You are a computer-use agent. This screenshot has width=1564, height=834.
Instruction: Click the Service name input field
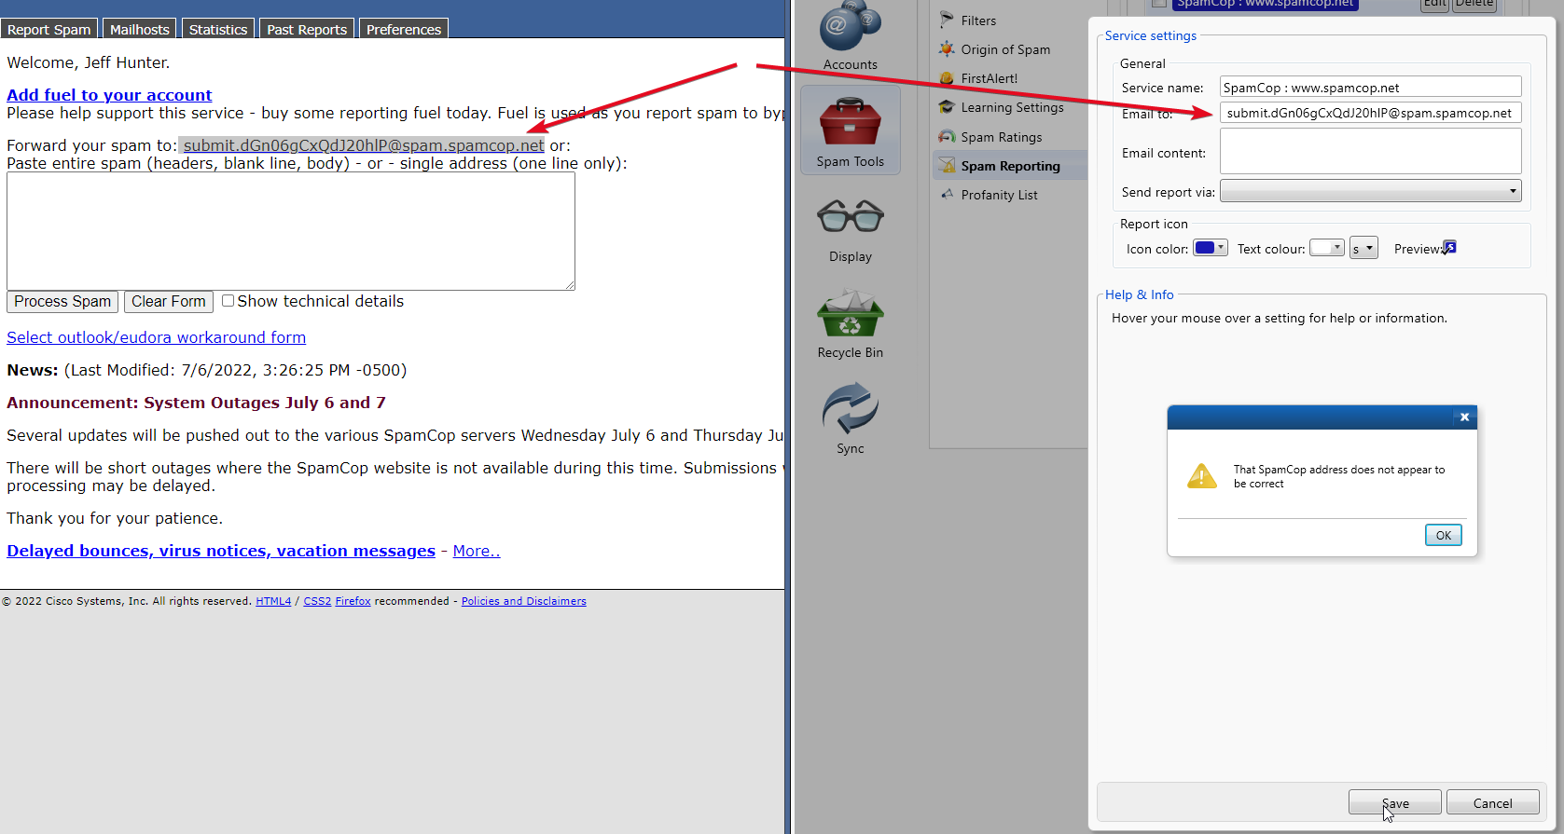click(1370, 87)
